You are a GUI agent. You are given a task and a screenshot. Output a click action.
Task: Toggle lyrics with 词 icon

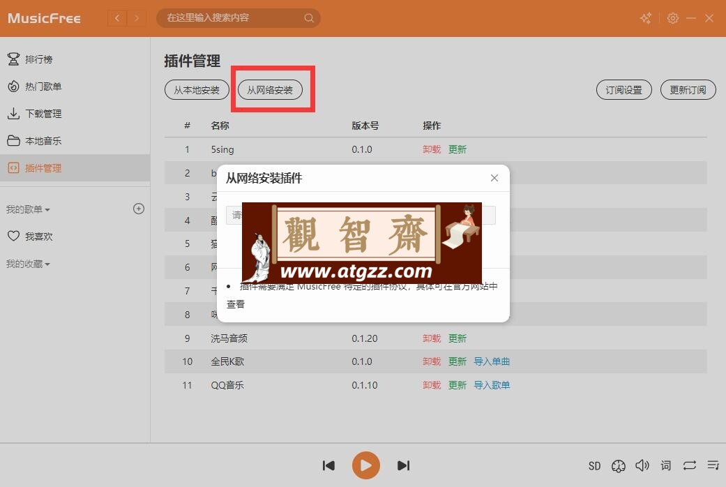[666, 465]
